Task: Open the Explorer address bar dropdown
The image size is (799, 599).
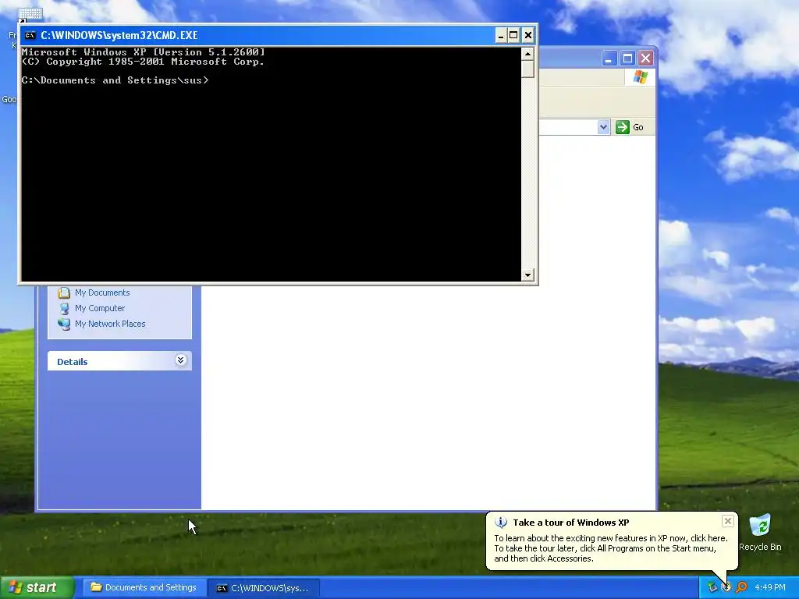Action: 603,127
